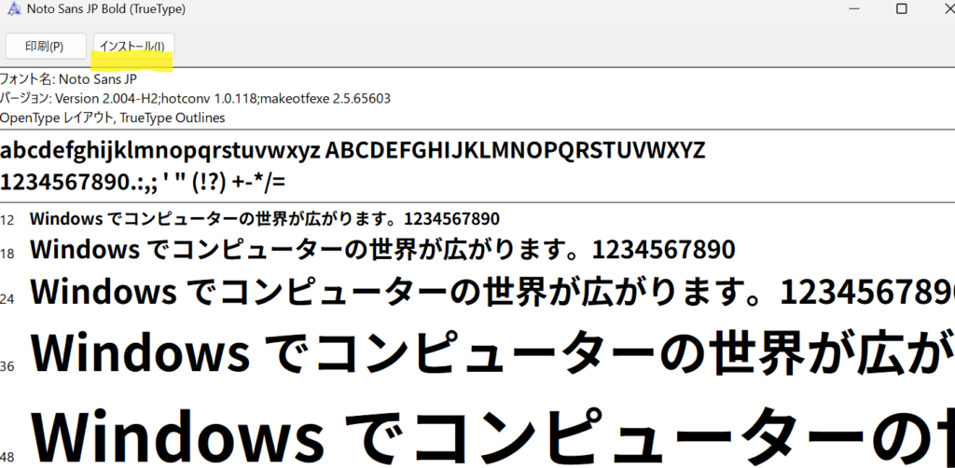This screenshot has height=468, width=955.
Task: Click the 36 point size label
Action: (x=7, y=366)
